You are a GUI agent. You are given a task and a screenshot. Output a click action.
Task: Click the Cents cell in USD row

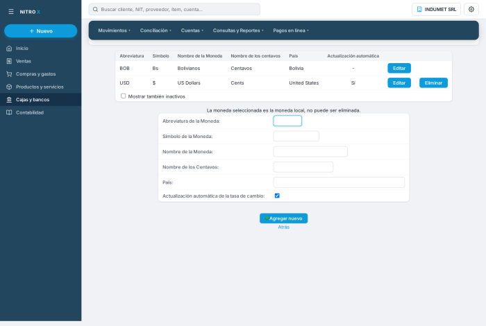pyautogui.click(x=237, y=83)
